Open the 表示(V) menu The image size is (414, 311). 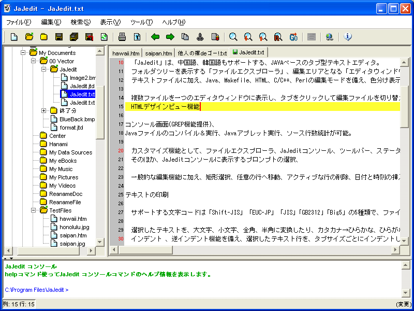click(x=110, y=22)
